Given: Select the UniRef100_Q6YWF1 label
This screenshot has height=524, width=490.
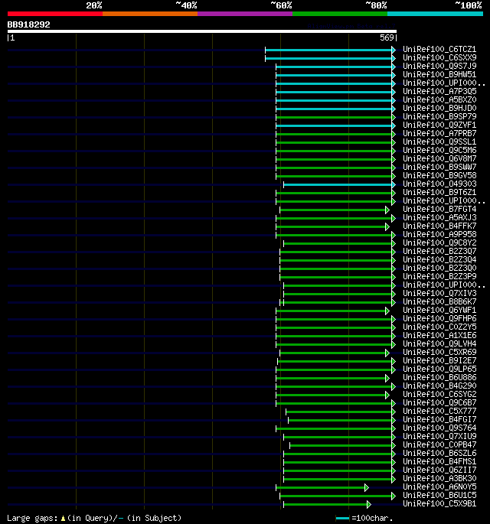Looking at the screenshot, I should pos(439,310).
